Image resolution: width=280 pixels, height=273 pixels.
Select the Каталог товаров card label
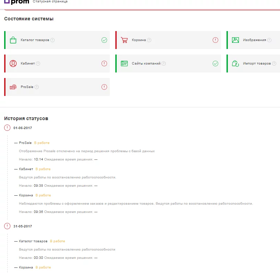click(x=35, y=40)
